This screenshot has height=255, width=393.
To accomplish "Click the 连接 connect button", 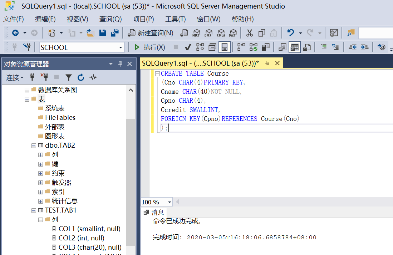I will 15,77.
